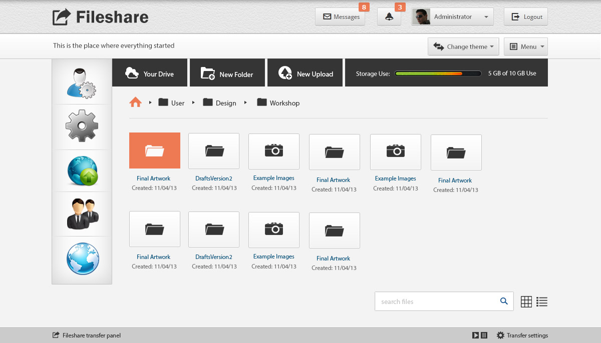The image size is (601, 343).
Task: Switch to grid view layout
Action: click(x=526, y=301)
